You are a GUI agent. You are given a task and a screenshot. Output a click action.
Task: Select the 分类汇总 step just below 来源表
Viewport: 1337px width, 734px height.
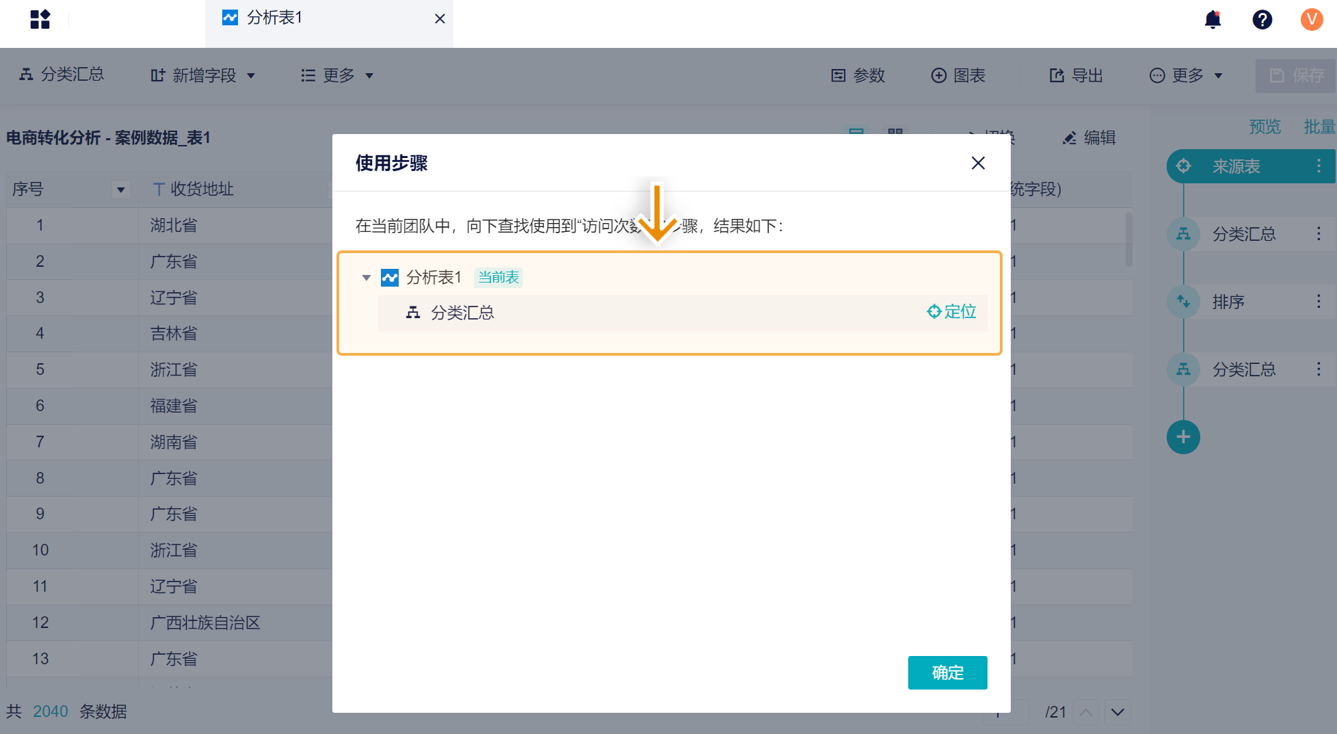coord(1250,234)
